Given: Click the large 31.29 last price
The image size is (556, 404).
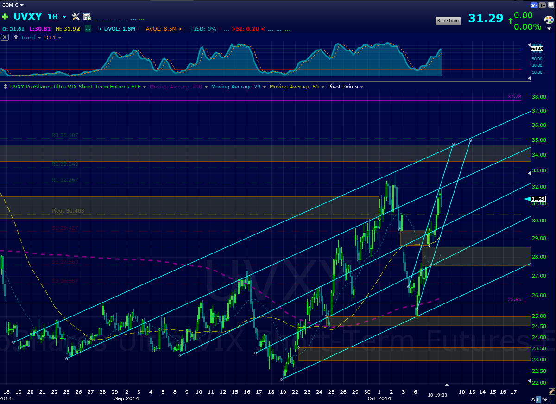Looking at the screenshot, I should coord(486,18).
